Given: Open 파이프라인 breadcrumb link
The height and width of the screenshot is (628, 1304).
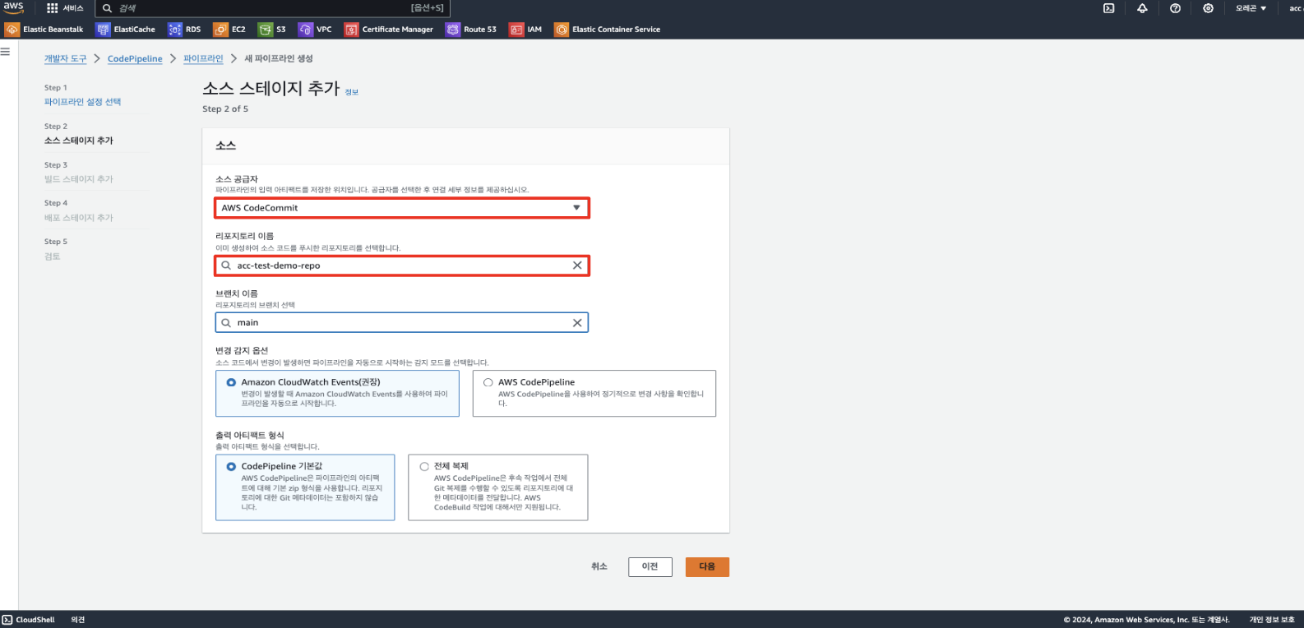Looking at the screenshot, I should click(203, 59).
